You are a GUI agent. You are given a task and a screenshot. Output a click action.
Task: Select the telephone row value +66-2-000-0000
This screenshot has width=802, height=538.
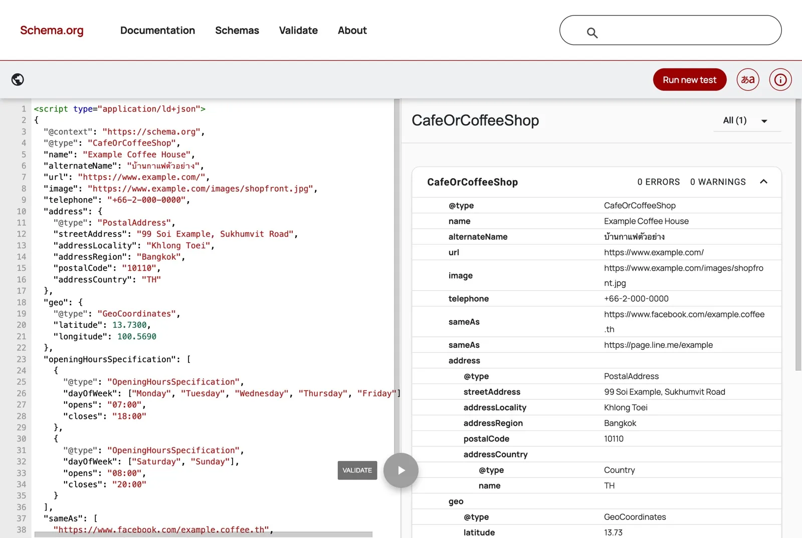(636, 299)
